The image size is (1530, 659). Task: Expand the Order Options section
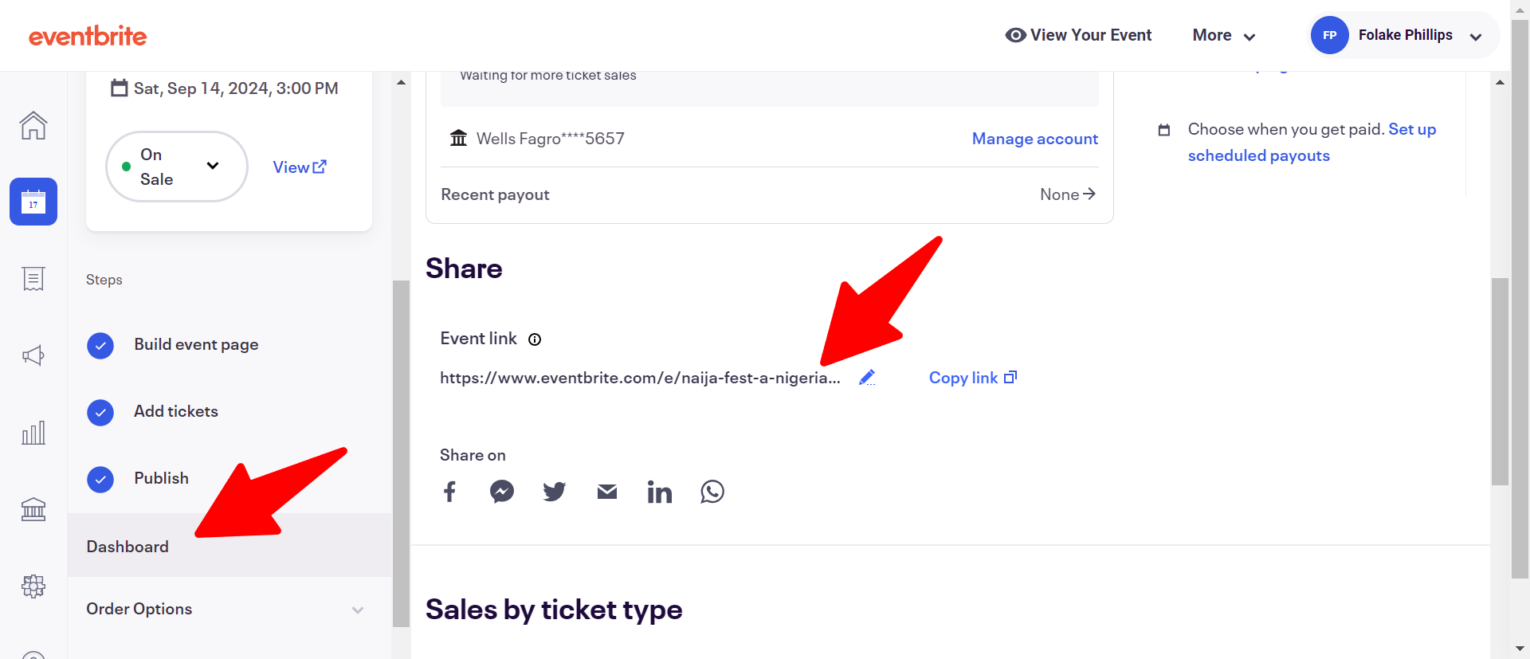(x=223, y=609)
